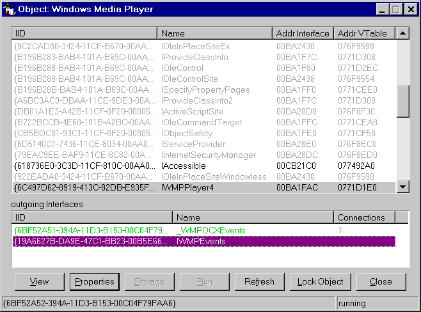Click the outgoing Interfaces Name column header

pos(253,217)
